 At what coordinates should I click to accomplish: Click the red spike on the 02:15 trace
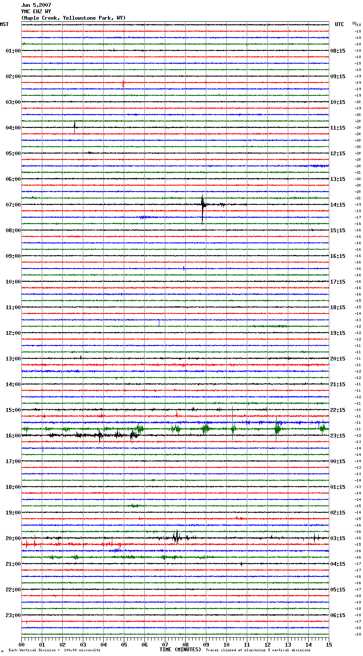pyautogui.click(x=123, y=84)
